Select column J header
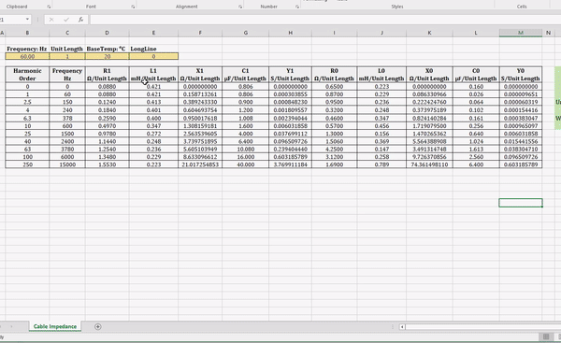 click(x=381, y=33)
